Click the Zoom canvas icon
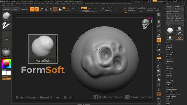Viewport: 187px width, 105px height. [159, 26]
